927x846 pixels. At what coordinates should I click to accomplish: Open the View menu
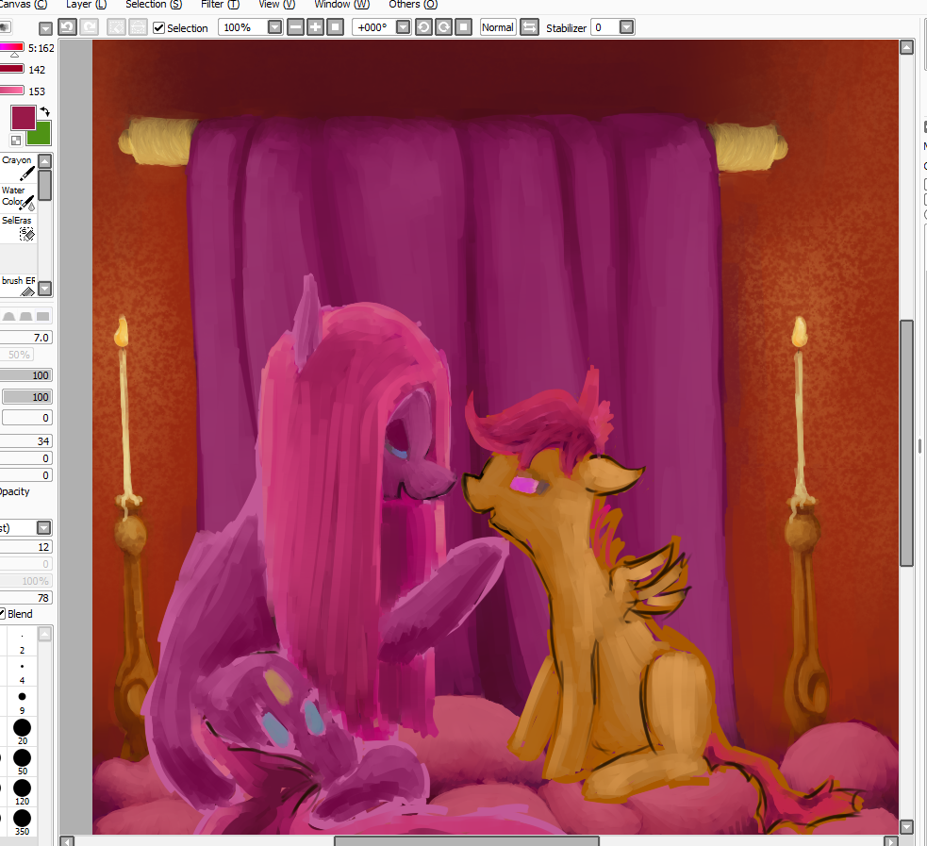click(276, 4)
